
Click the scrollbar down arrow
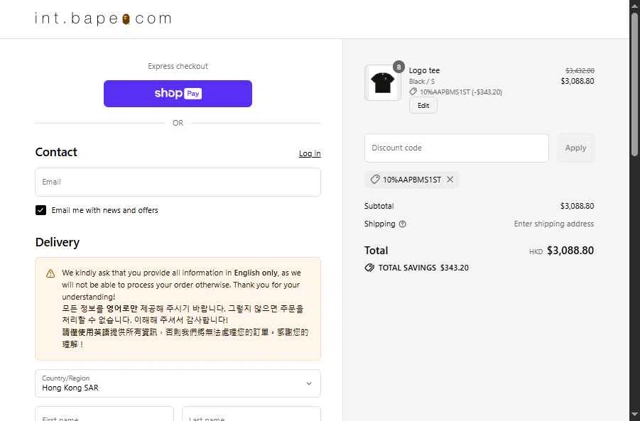(x=634, y=415)
